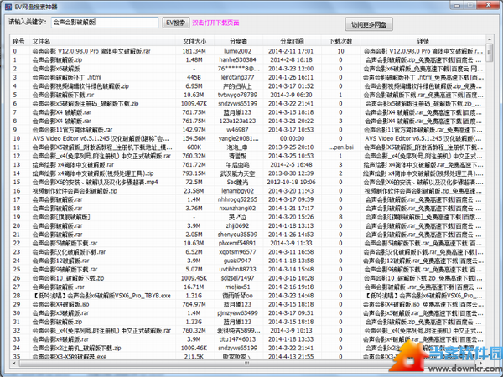Click share time 2013-10-18 19:06
The width and height of the screenshot is (503, 377).
291,182
